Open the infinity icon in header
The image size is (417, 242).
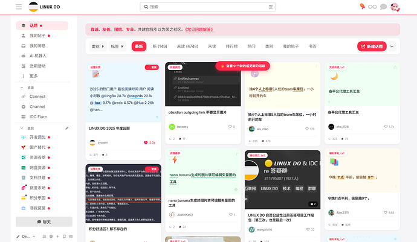[x=372, y=7]
